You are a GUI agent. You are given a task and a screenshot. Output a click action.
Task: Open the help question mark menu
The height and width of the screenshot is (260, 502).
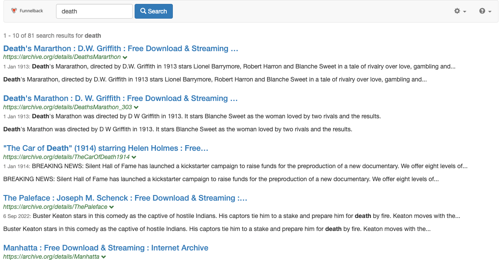pos(485,11)
